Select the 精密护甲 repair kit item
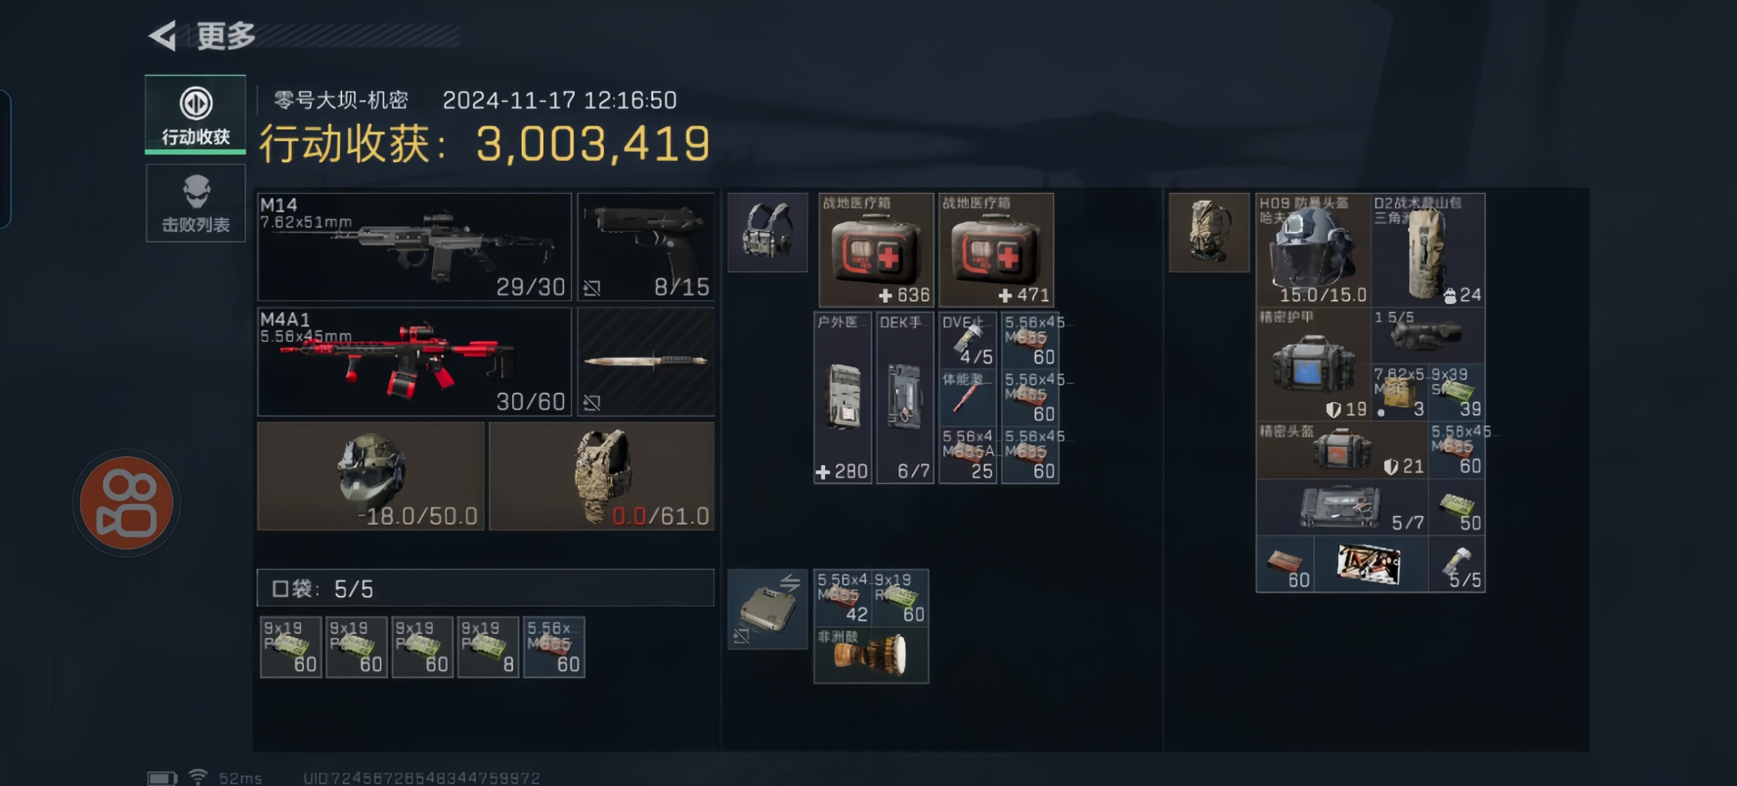The width and height of the screenshot is (1737, 786). point(1313,364)
